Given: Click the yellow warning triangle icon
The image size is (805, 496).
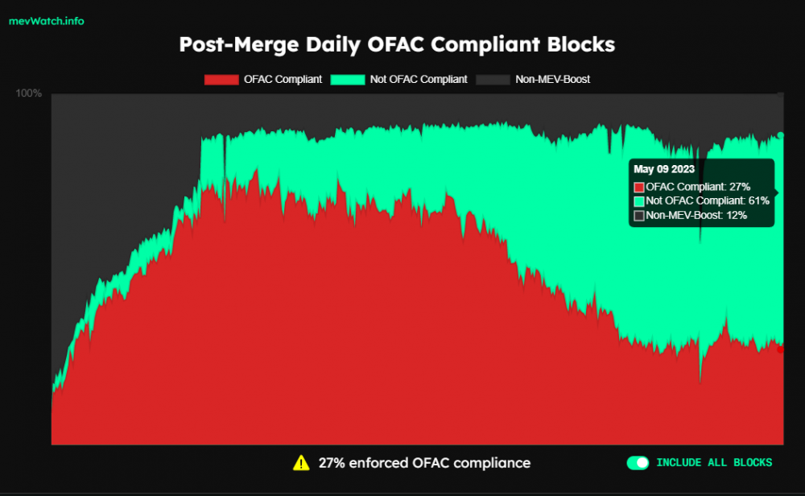Looking at the screenshot, I should click(301, 463).
